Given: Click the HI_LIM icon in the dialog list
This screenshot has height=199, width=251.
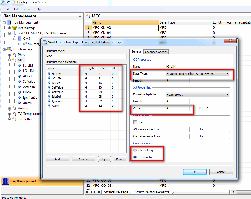Looking at the screenshot, I should 49,73.
